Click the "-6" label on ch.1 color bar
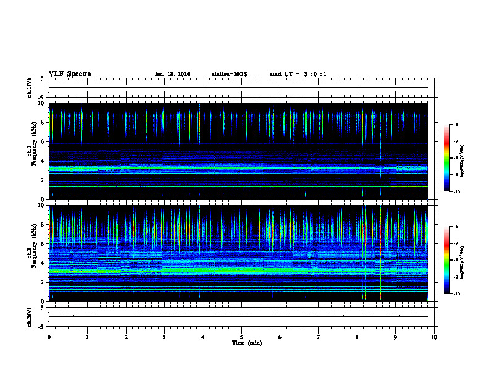Viewport: 489px width, 378px height. click(x=456, y=124)
